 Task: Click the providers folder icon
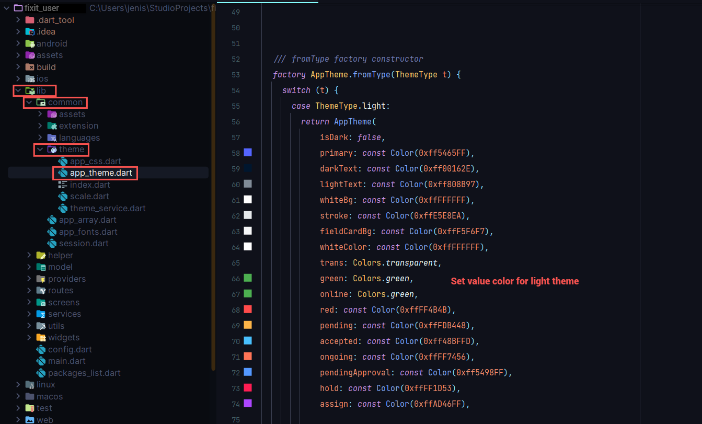coord(41,279)
